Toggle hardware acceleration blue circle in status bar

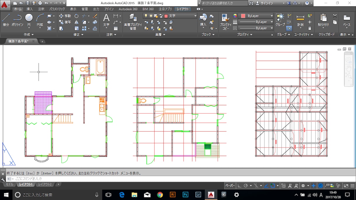click(320, 186)
